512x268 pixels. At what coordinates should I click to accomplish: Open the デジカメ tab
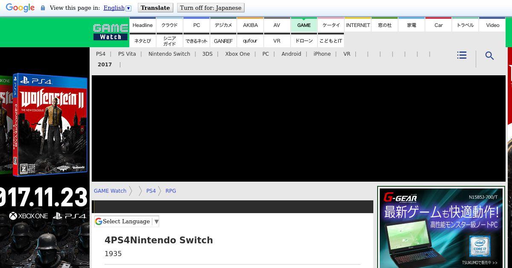click(223, 25)
